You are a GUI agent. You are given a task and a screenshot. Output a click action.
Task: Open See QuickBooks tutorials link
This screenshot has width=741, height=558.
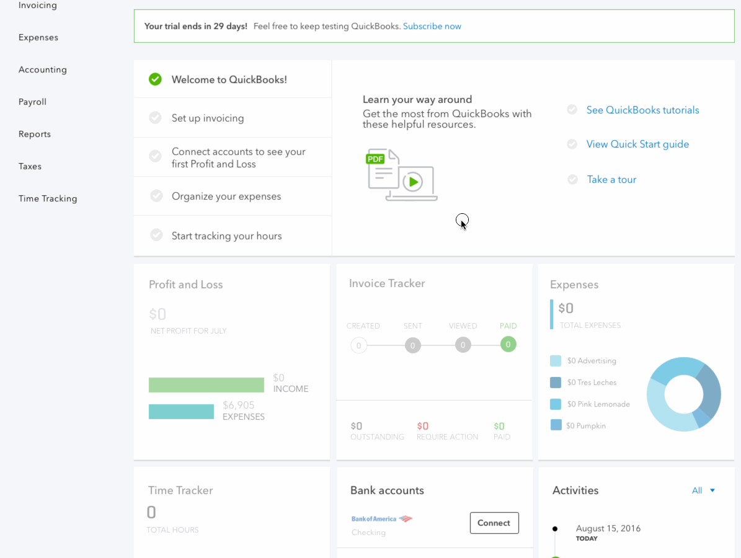click(642, 110)
